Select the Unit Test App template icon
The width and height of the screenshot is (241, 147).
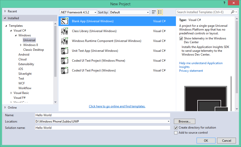point(65,51)
